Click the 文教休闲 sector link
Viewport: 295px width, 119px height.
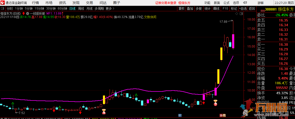150,17
